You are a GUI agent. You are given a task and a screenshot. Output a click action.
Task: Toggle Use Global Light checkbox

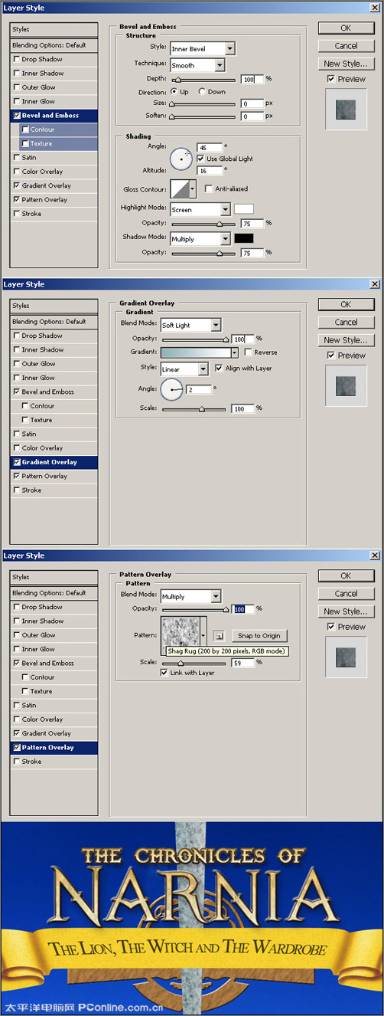click(x=200, y=159)
